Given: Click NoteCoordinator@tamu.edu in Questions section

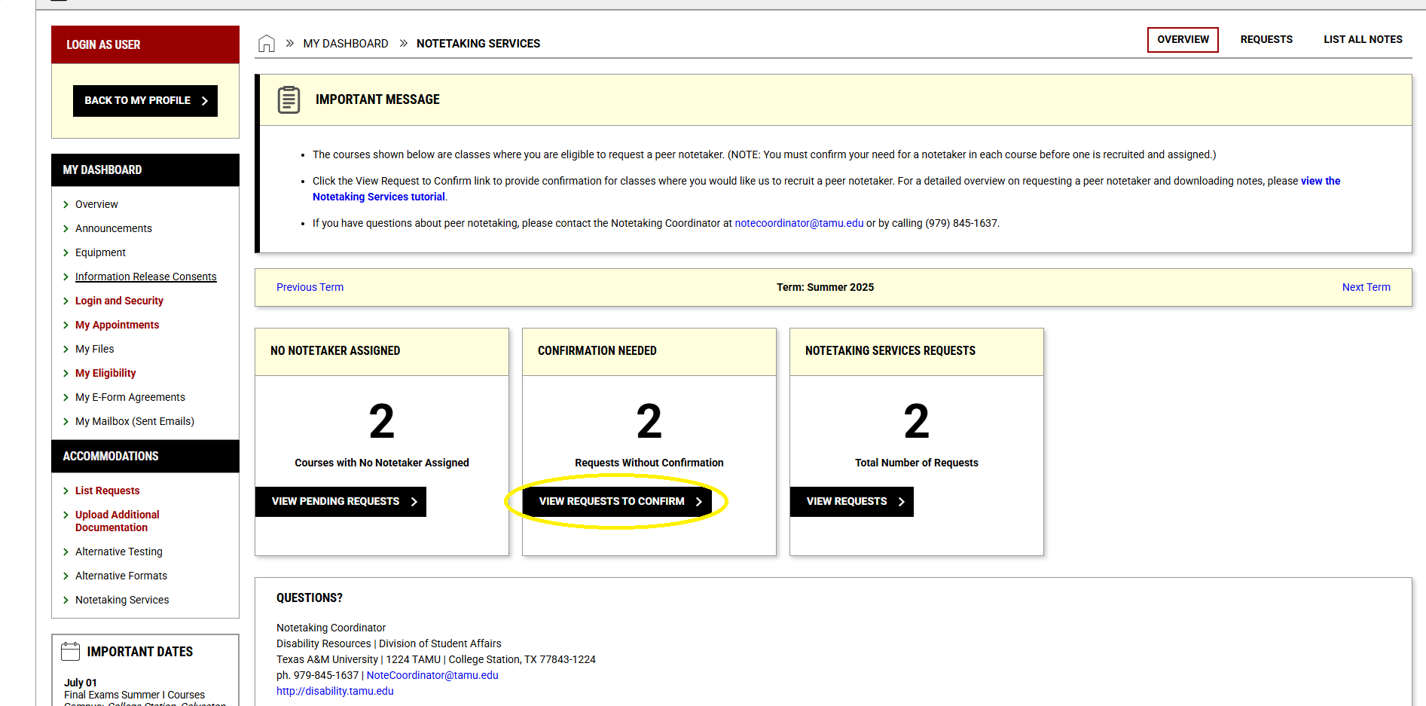Looking at the screenshot, I should 432,675.
